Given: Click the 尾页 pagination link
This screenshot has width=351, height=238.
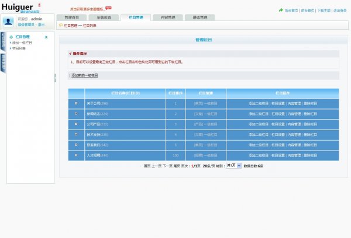Looking at the screenshot, I should pos(177,166).
